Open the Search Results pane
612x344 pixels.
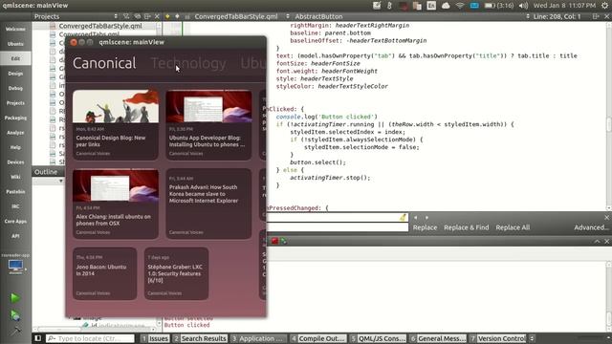click(x=200, y=338)
